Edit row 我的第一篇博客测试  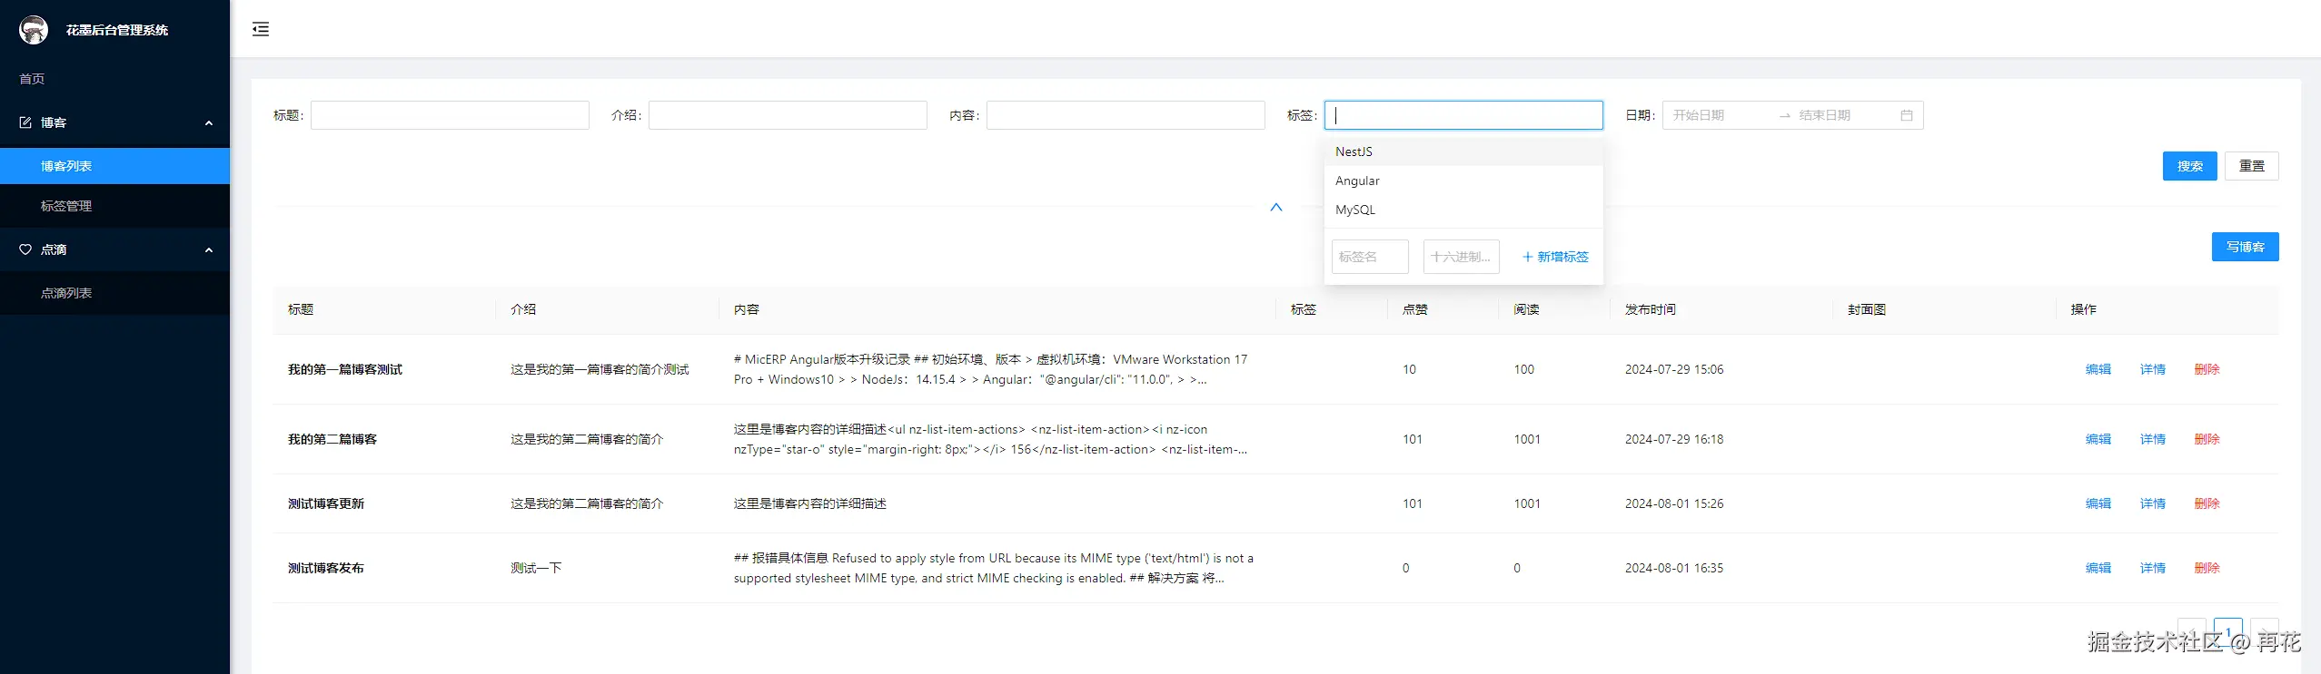(x=2098, y=369)
